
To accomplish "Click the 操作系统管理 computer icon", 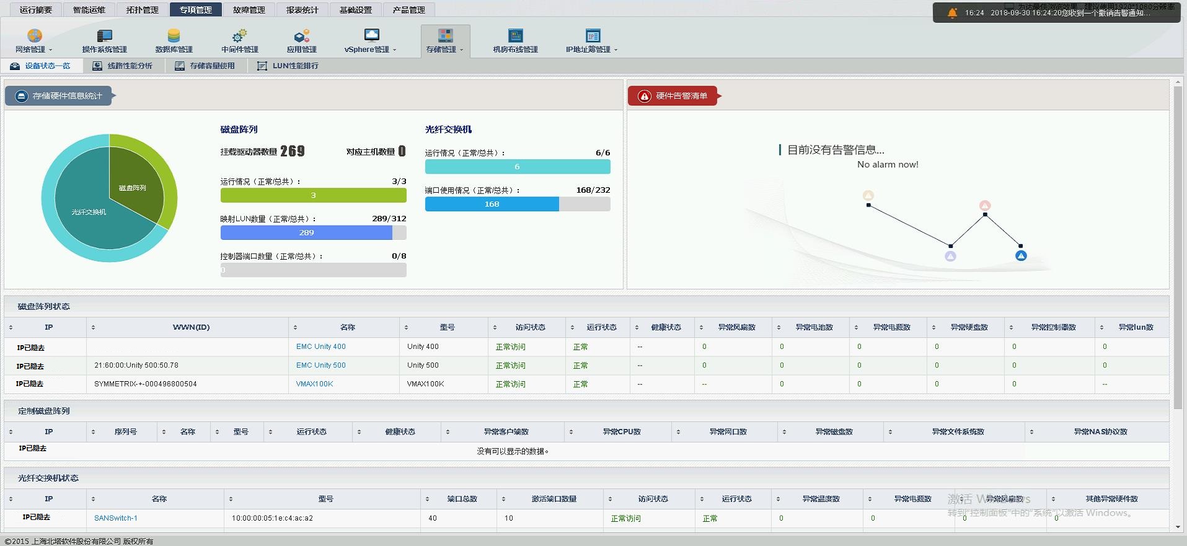I will pyautogui.click(x=105, y=35).
